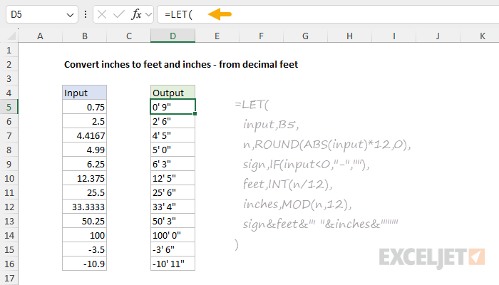
Task: Select row 16 header
Action: pyautogui.click(x=9, y=264)
